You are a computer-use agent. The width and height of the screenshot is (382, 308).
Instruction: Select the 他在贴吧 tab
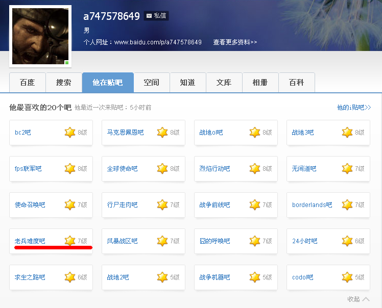coord(108,83)
